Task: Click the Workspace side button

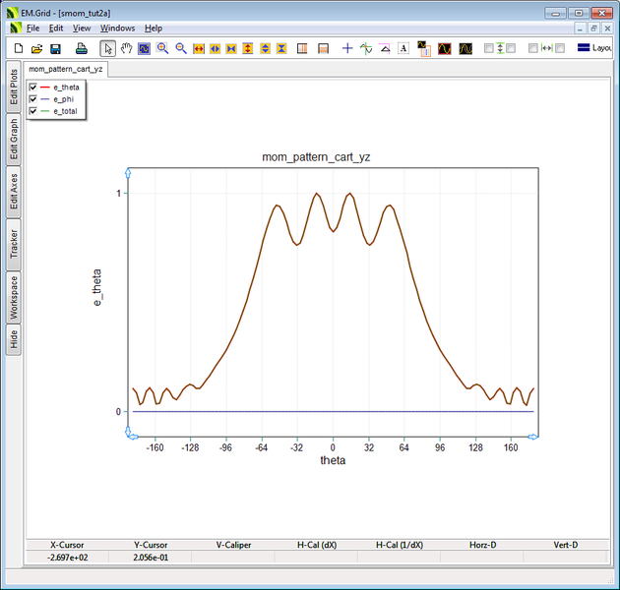Action: [x=14, y=296]
